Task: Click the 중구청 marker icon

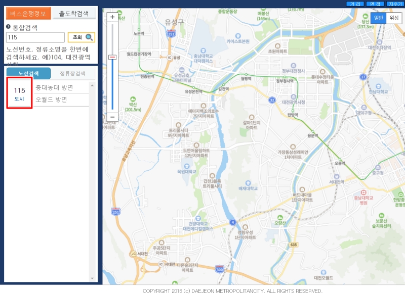Action: pyautogui.click(x=378, y=168)
